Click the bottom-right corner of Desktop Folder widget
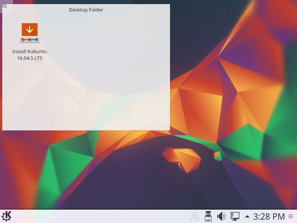297x223 pixels. click(x=169, y=129)
